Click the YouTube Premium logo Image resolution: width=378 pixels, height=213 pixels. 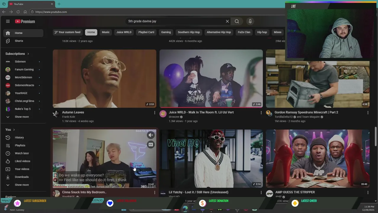tap(25, 21)
